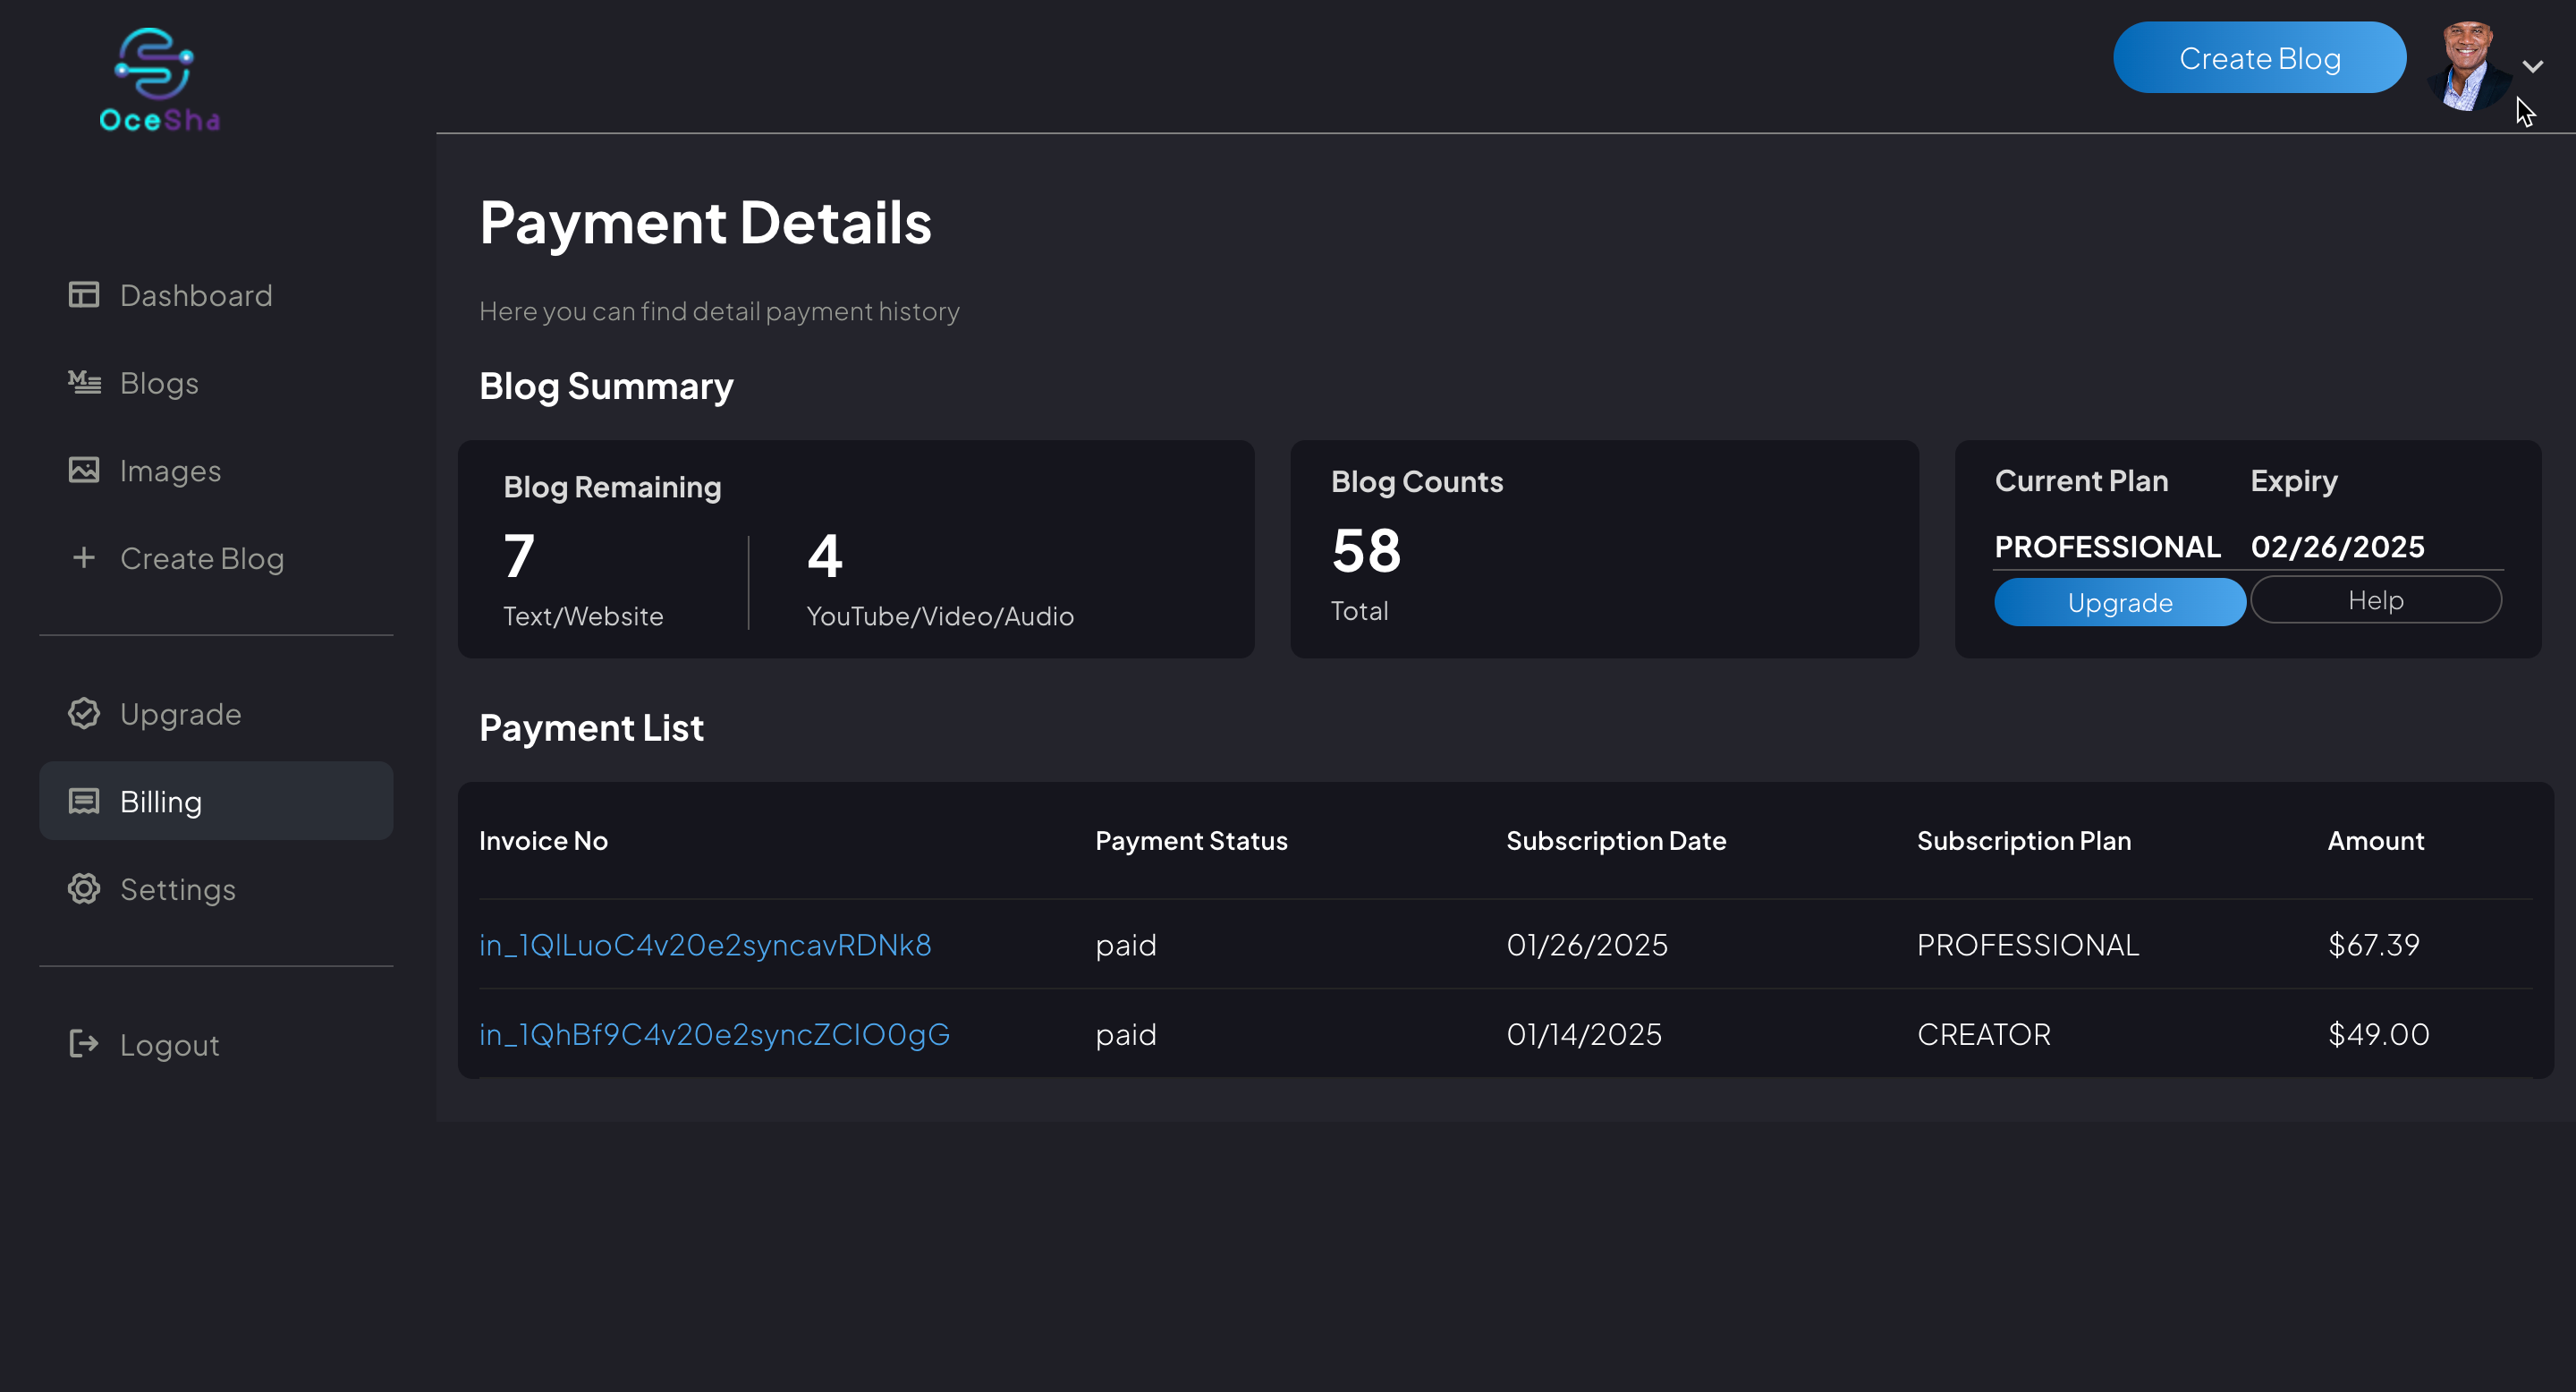Click the CREATOR plan cell
Viewport: 2576px width, 1392px height.
click(x=1984, y=1034)
